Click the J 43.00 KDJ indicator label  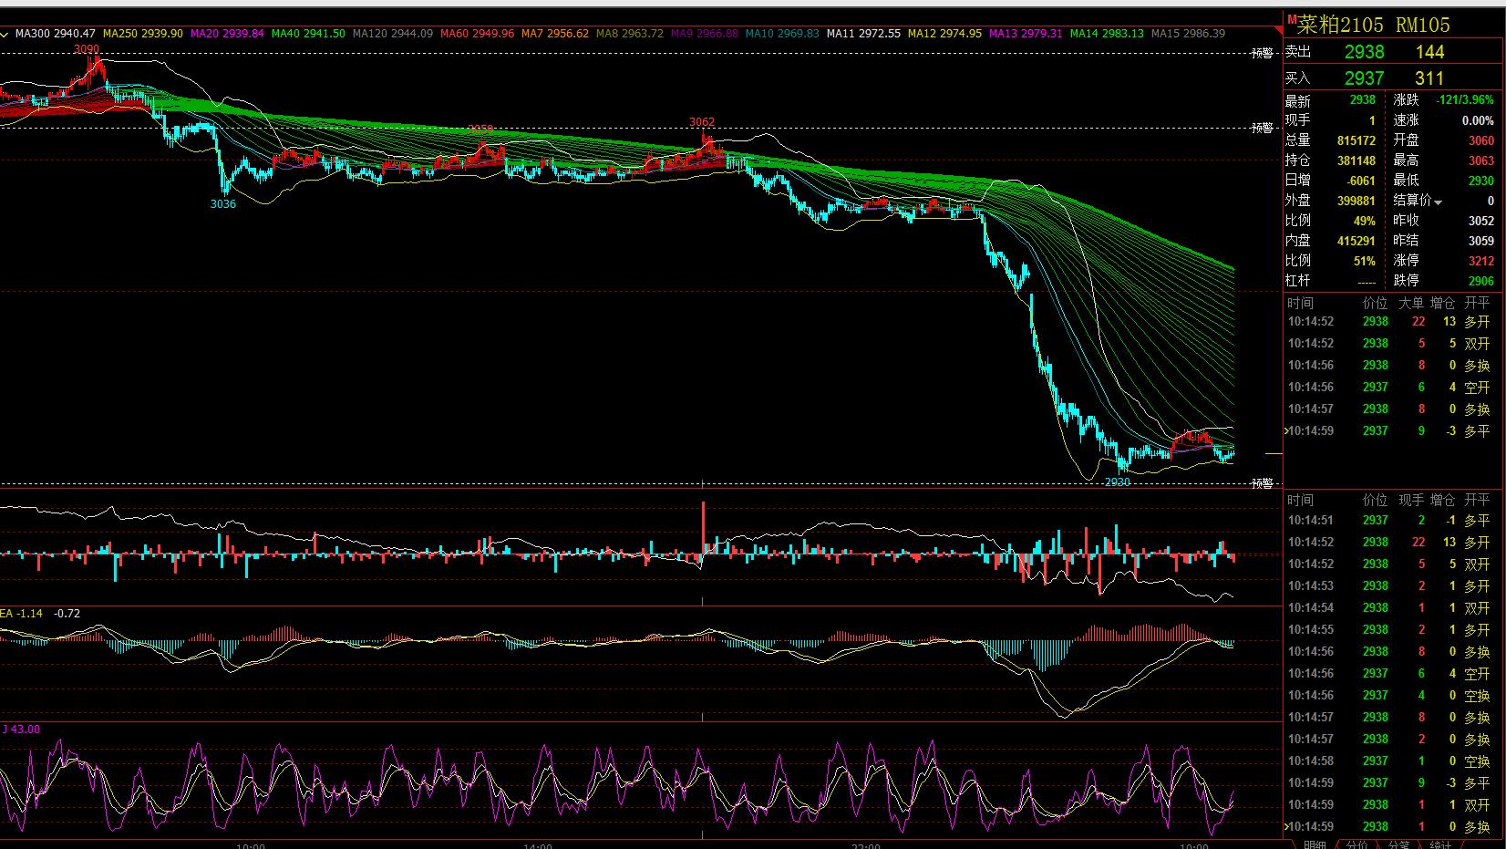21,730
